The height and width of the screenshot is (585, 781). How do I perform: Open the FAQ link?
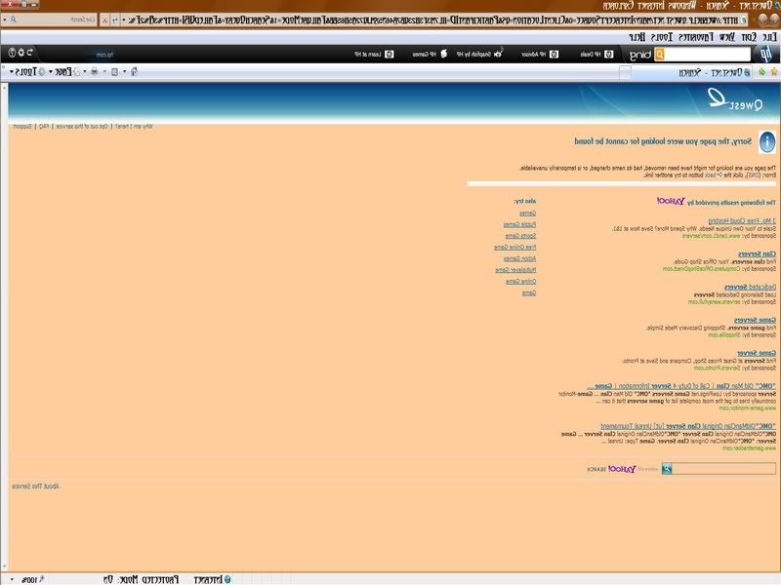tap(44, 127)
